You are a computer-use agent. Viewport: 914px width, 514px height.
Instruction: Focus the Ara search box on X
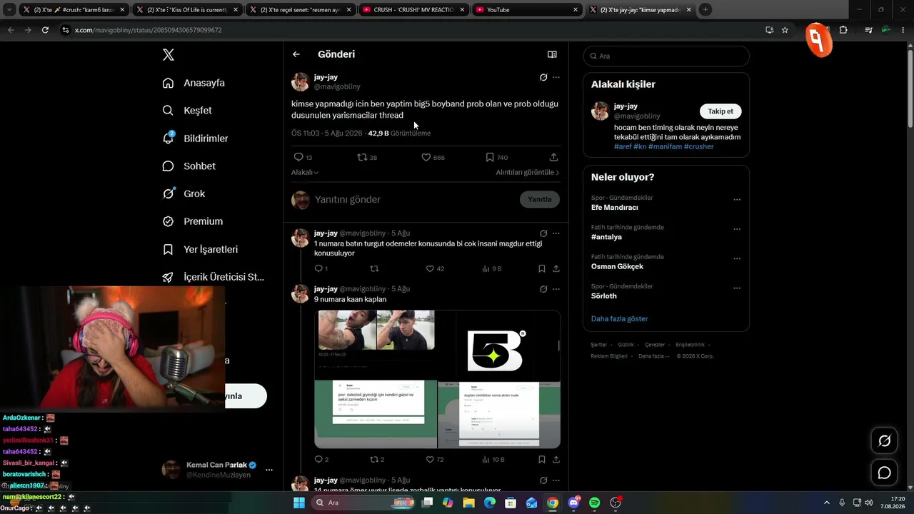(x=666, y=56)
